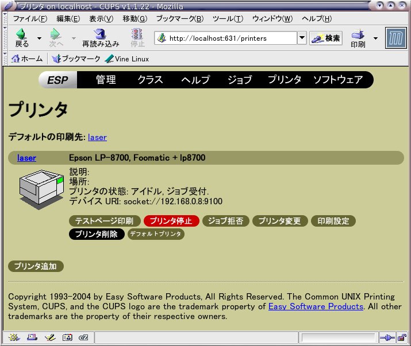Click the Composer icon in status bar

pyautogui.click(x=50, y=337)
